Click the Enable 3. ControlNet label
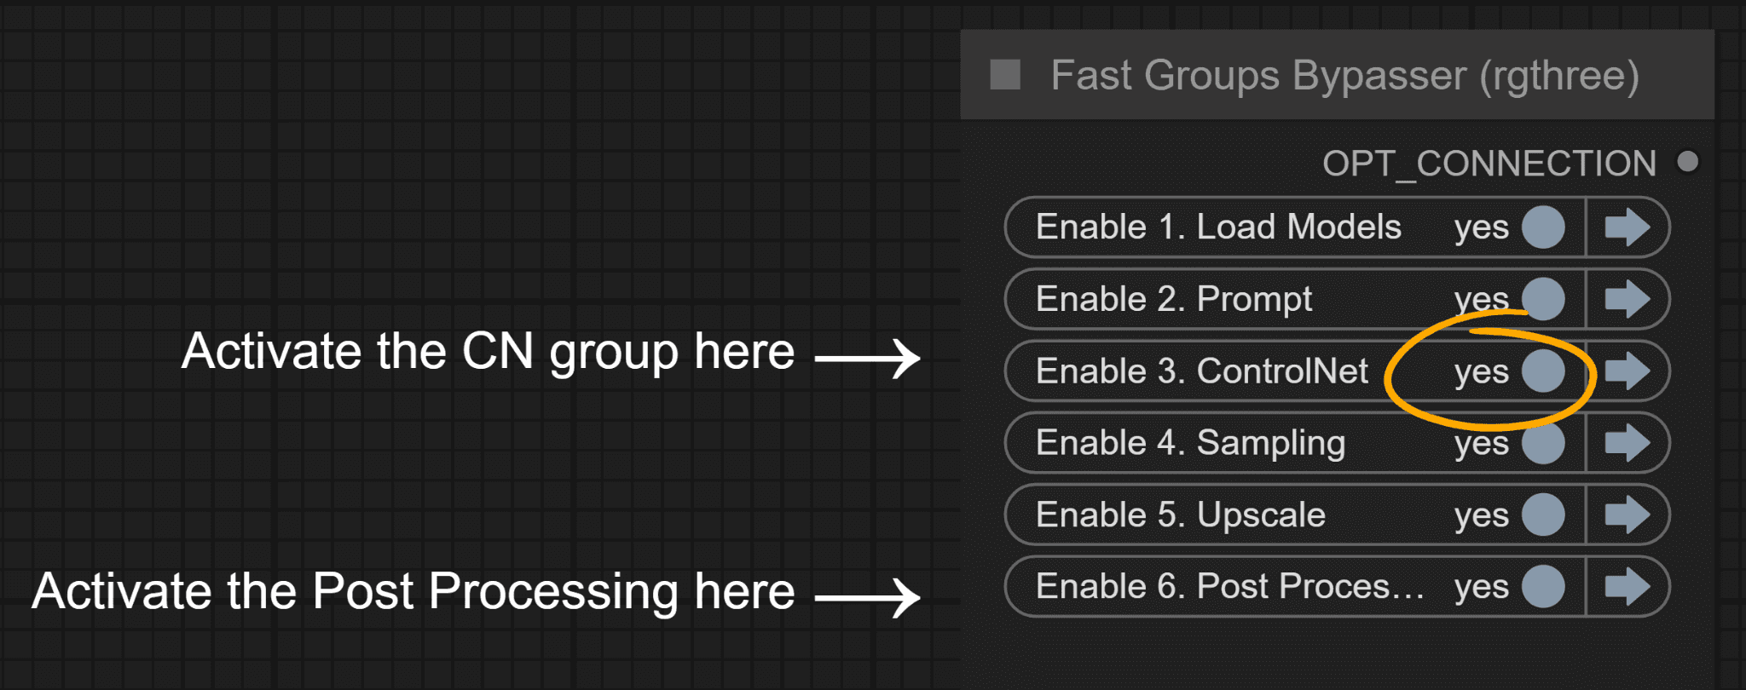Screen dimensions: 1746x690 (1201, 371)
